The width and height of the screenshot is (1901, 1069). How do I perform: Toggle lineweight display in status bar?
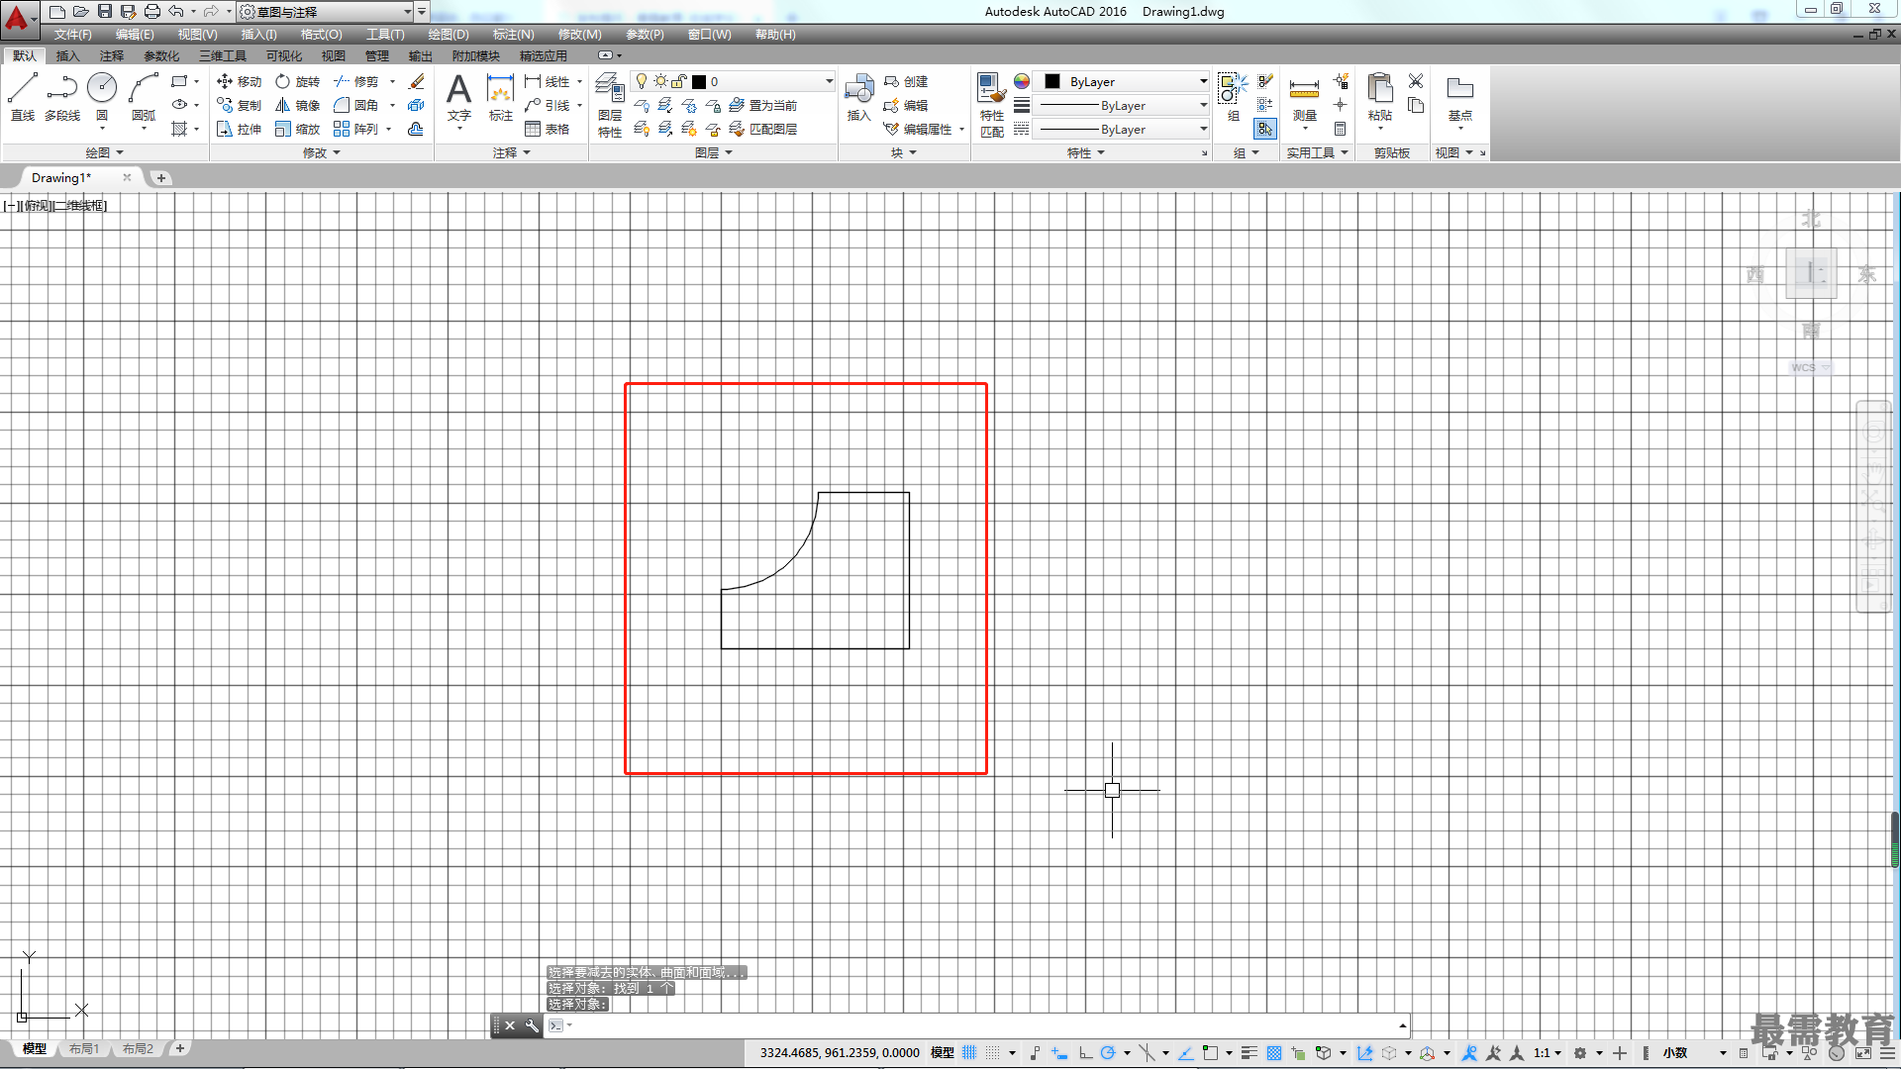coord(1250,1052)
